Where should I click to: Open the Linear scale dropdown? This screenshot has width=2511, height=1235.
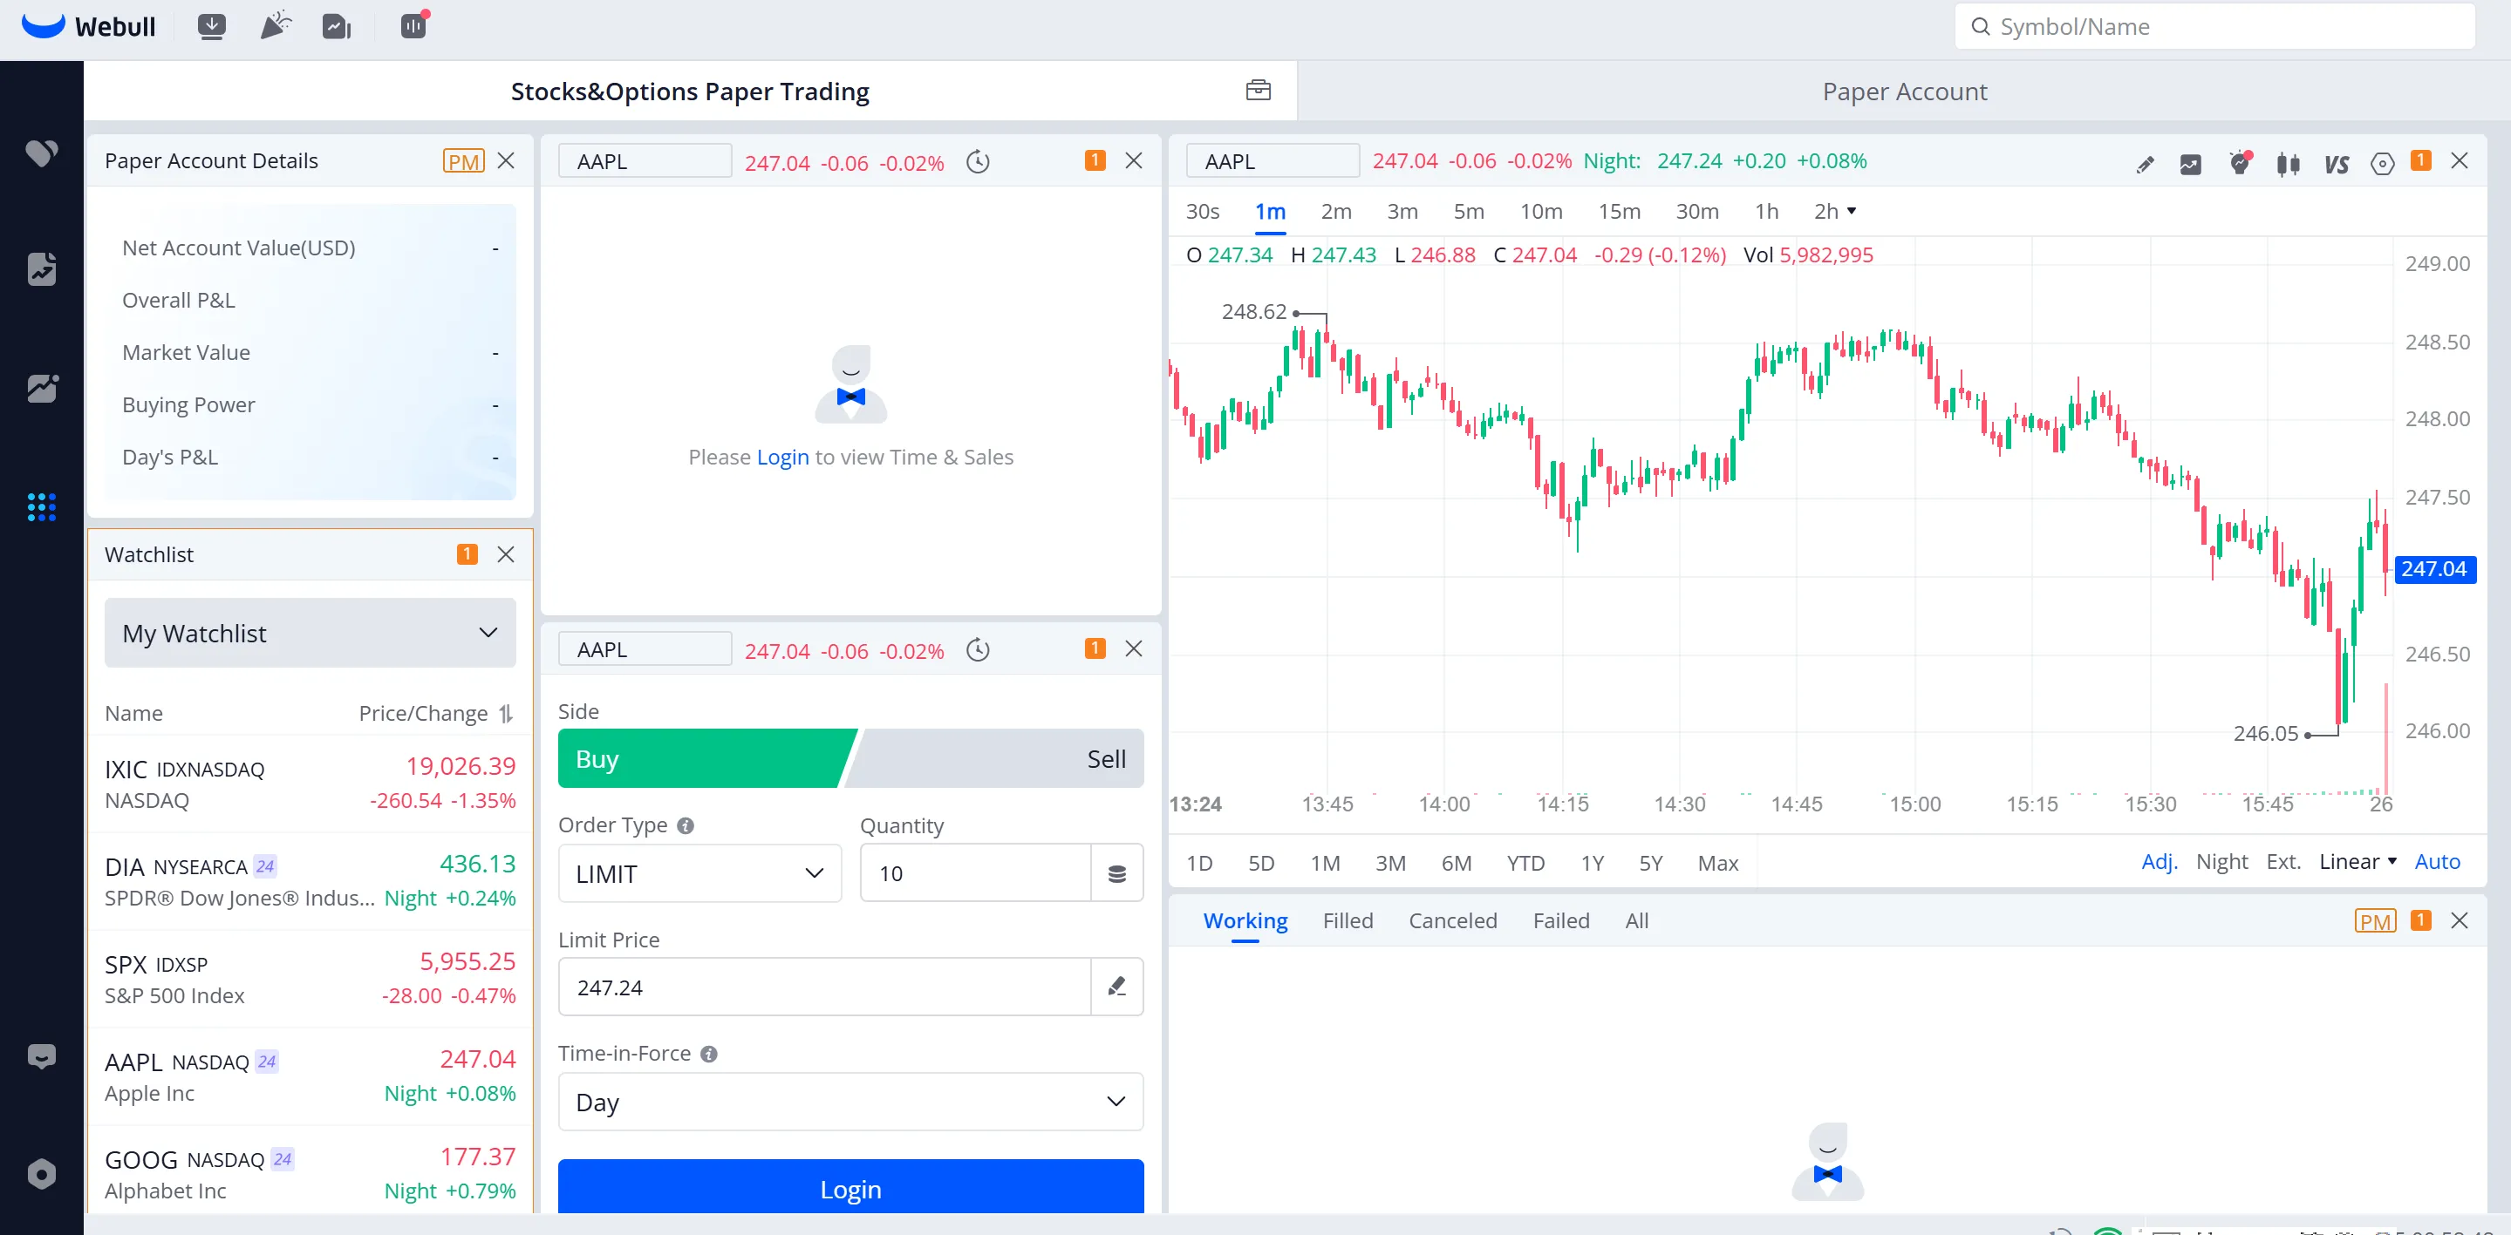pyautogui.click(x=2358, y=862)
